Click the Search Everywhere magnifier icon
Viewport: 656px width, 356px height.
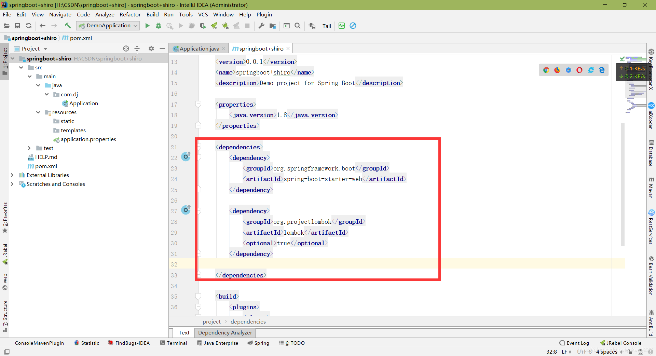pos(298,26)
